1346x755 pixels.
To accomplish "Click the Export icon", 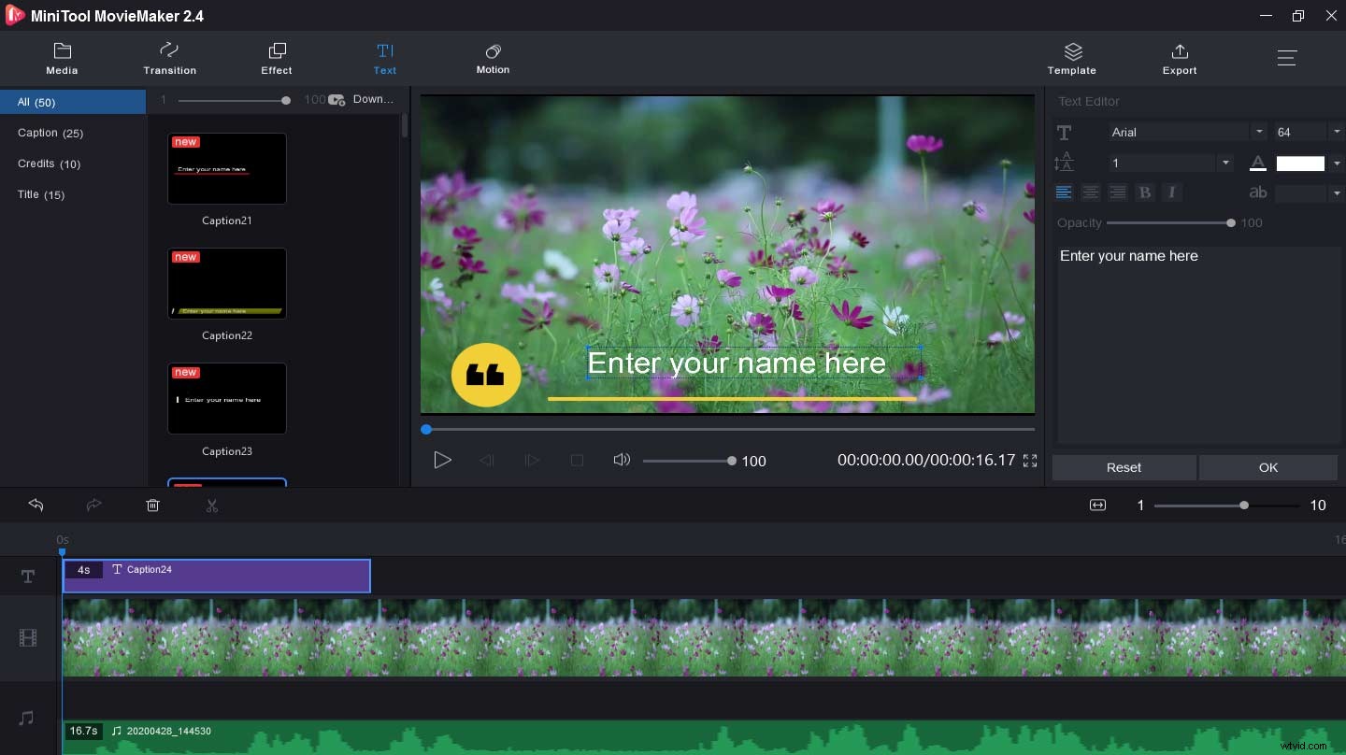I will point(1180,58).
